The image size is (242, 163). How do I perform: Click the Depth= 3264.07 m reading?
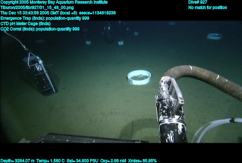17,161
